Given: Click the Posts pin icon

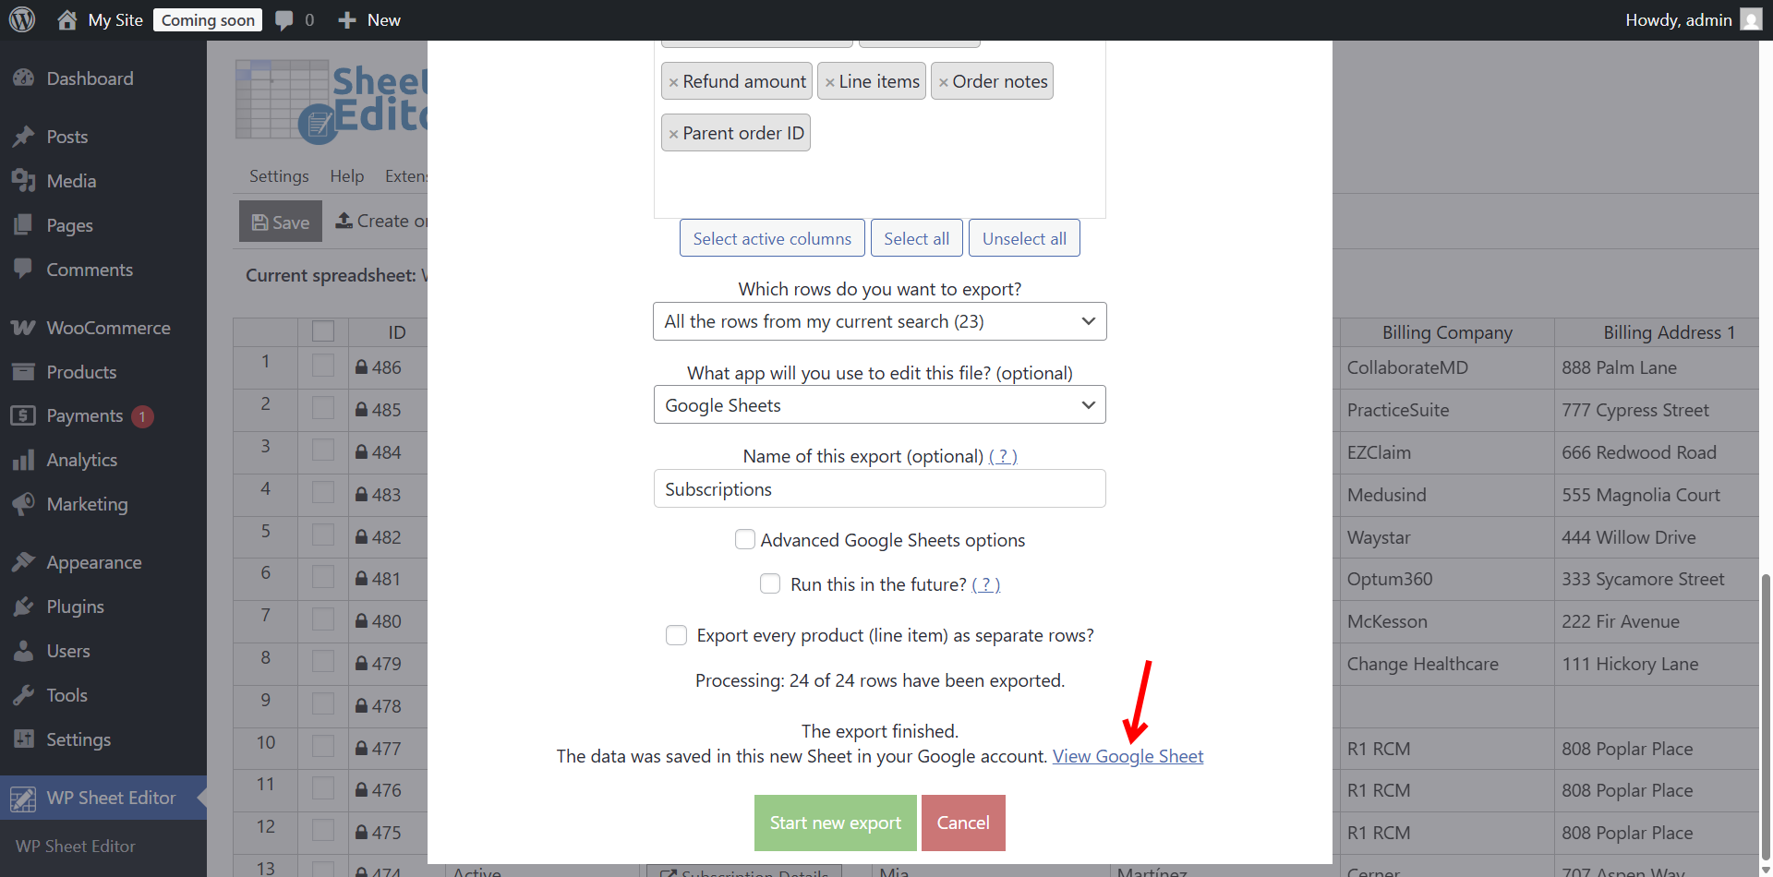Looking at the screenshot, I should (x=24, y=137).
